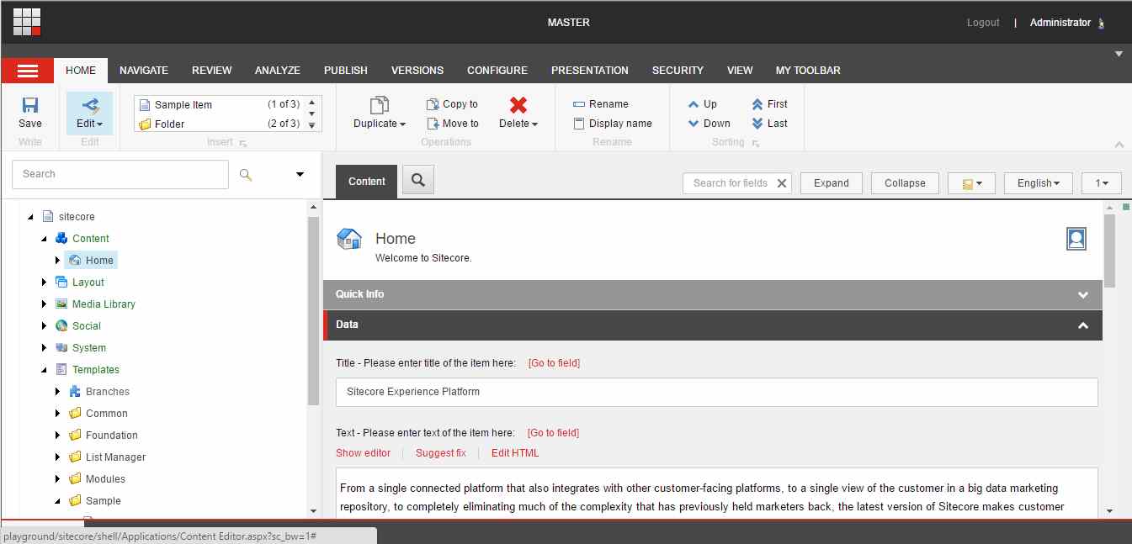Select Rename in the ribbon

(x=600, y=104)
